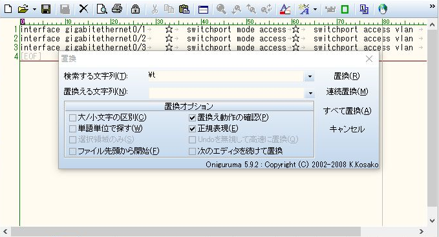Click the 置換(R) button
Image resolution: width=439 pixels, height=237 pixels.
(x=347, y=76)
